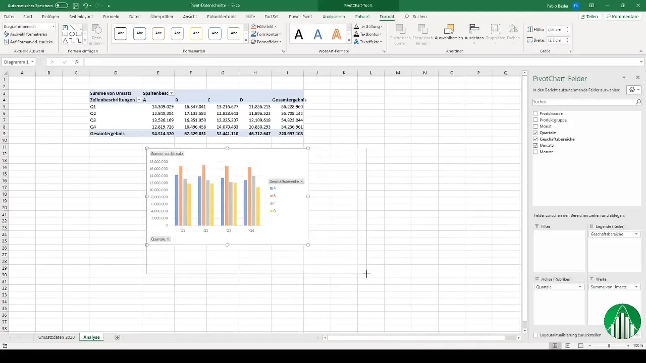Uncheck the Geschäftsbereiche field checkbox

535,139
